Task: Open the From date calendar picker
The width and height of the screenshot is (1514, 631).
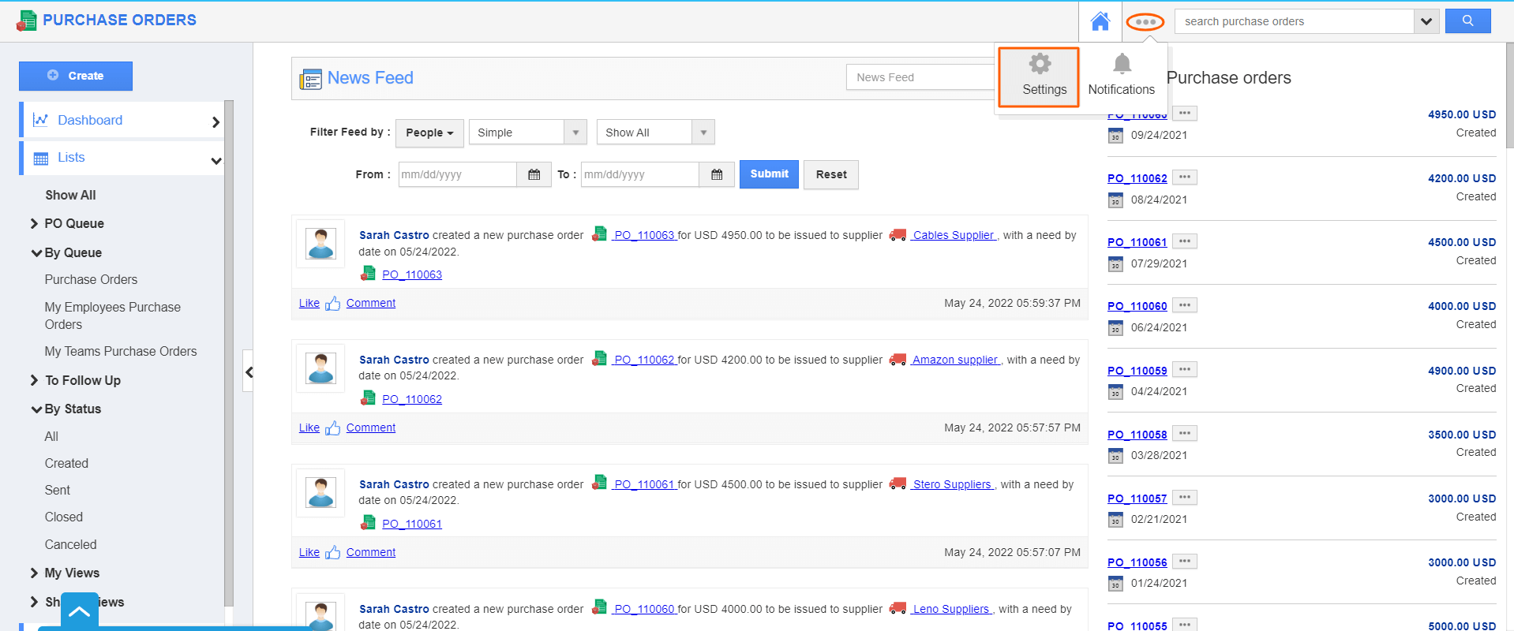Action: [x=534, y=174]
